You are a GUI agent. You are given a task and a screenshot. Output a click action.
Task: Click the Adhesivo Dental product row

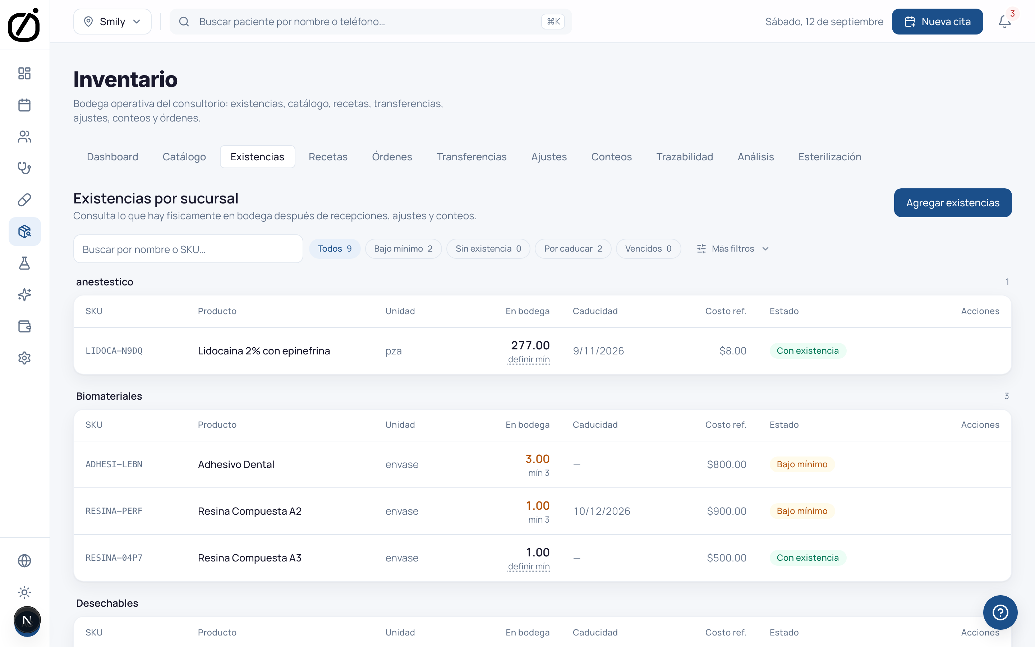pyautogui.click(x=542, y=464)
